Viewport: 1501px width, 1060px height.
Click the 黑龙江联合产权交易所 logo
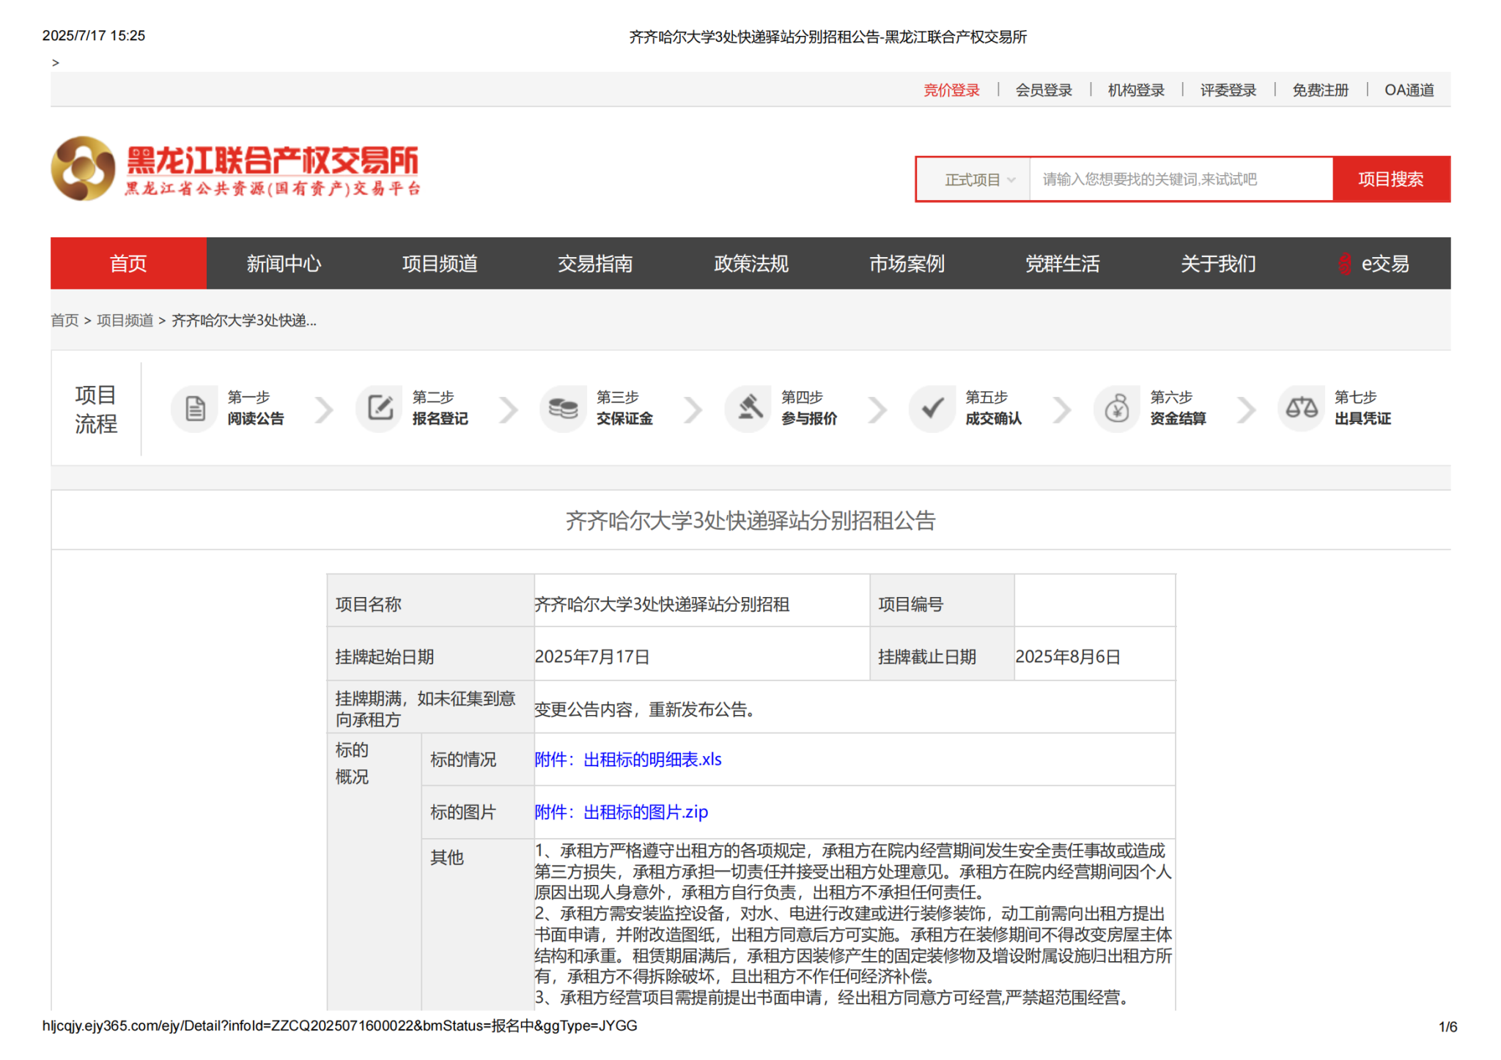(x=235, y=168)
